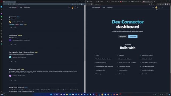Like the Prisma GitHub question post
The height and width of the screenshot is (96, 171).
11,62
